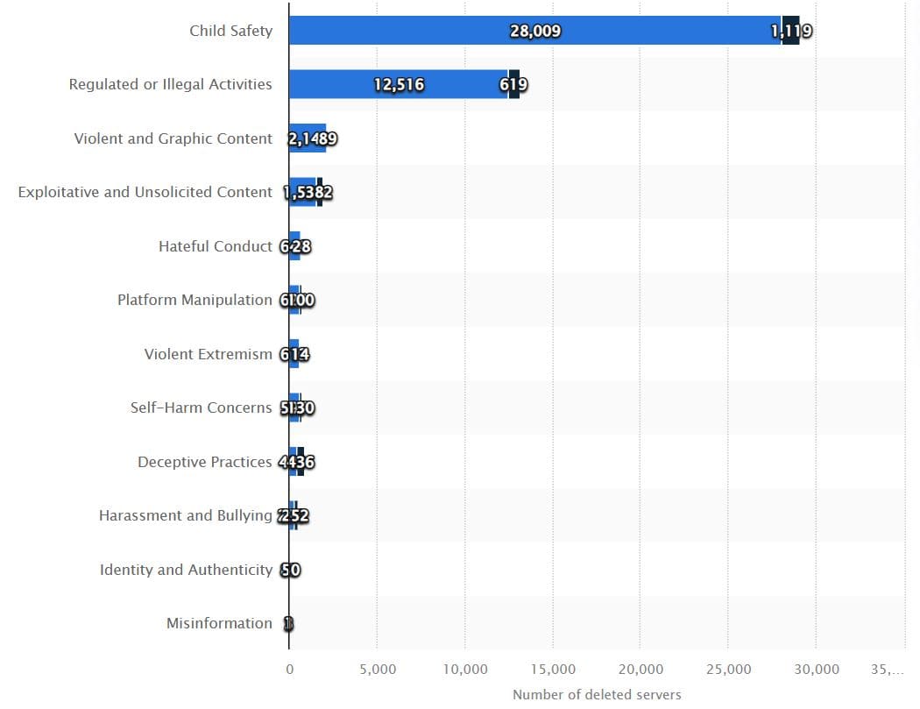Click the Violent and Graphic Content bar

point(307,138)
